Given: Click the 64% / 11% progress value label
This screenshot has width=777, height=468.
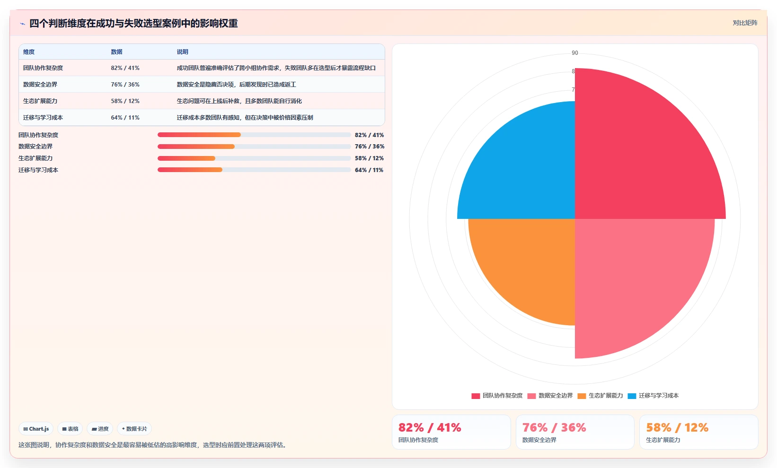Looking at the screenshot, I should [x=369, y=170].
